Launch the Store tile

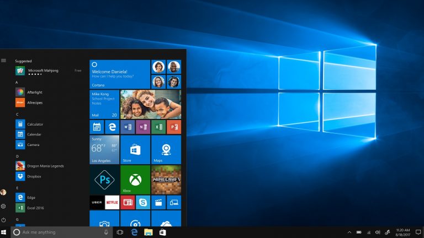click(135, 149)
